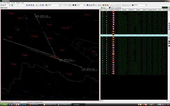170x106 pixels.
Task: Click the zoom in magnifier icon
Action: [1, 5]
